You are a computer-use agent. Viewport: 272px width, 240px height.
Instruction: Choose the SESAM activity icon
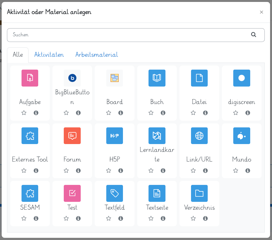pyautogui.click(x=30, y=193)
